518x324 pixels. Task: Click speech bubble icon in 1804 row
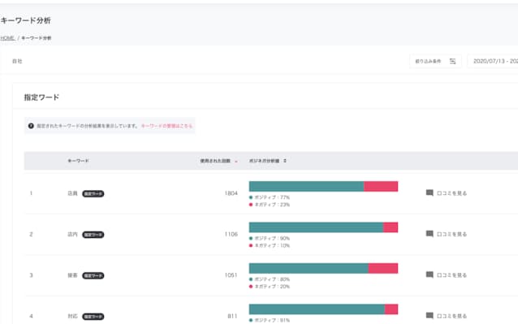[430, 193]
